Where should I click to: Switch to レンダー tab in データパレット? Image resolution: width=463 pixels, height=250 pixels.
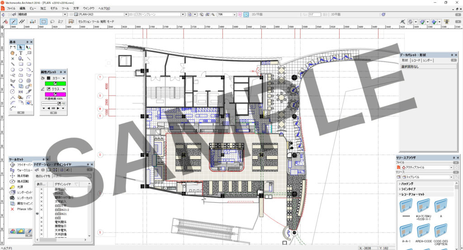coord(428,60)
